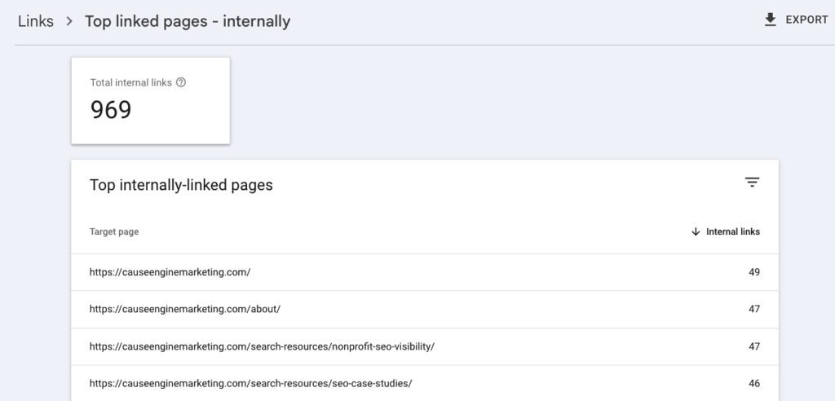Click the breadcrumb chevron separator
The image size is (835, 401).
pos(69,21)
